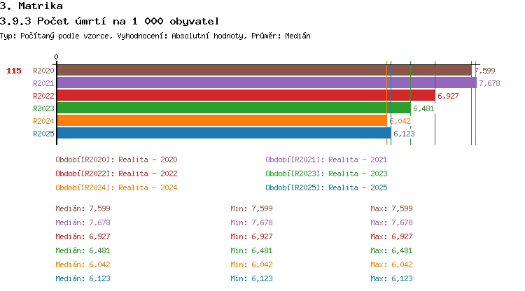525x291 pixels.
Task: Click the red number 115
Action: point(14,71)
